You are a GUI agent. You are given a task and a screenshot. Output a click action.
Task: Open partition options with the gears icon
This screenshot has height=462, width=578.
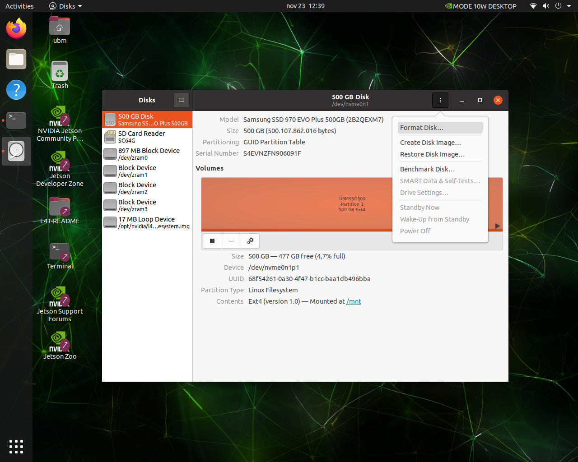(x=250, y=241)
